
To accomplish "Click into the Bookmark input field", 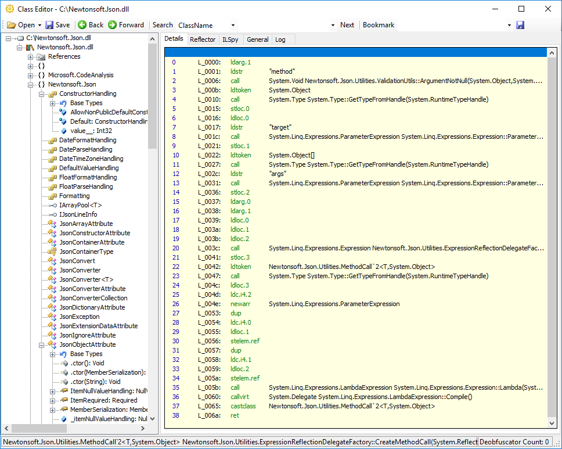I will (451, 26).
